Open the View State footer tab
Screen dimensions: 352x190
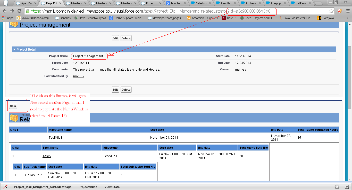112,187
